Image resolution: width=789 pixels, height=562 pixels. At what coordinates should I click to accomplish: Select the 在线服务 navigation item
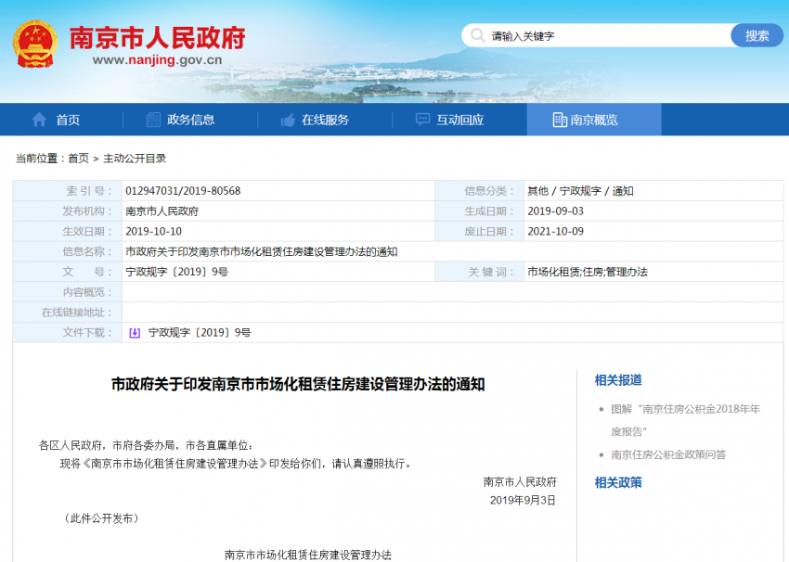click(x=325, y=120)
